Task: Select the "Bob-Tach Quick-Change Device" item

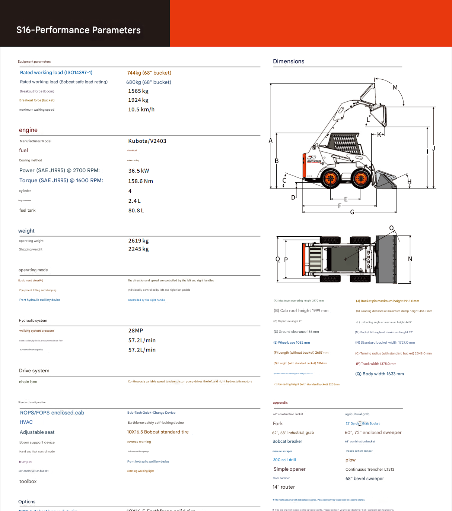Action: pos(151,413)
